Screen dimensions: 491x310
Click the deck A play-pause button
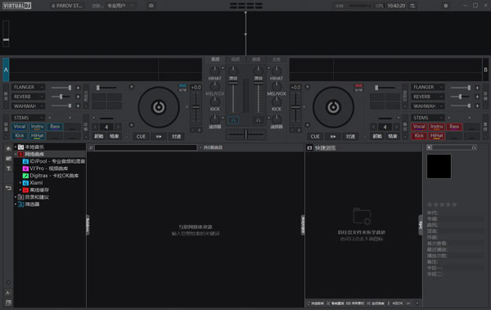pos(159,137)
